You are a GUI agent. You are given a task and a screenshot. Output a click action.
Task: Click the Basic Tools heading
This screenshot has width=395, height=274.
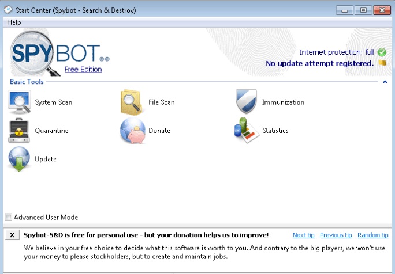[27, 82]
